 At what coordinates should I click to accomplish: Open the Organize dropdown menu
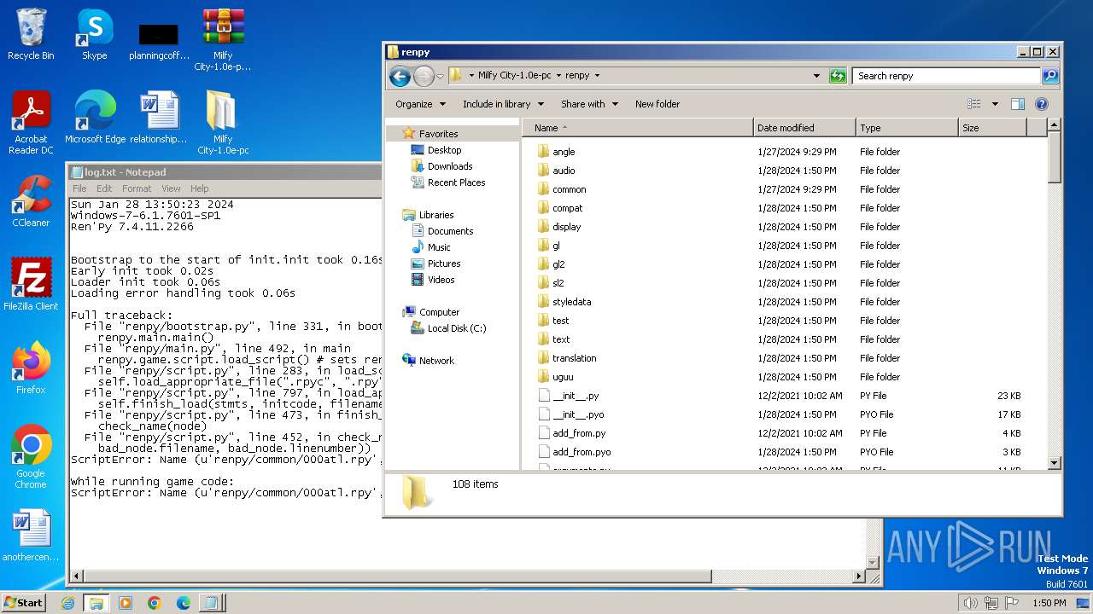tap(420, 104)
